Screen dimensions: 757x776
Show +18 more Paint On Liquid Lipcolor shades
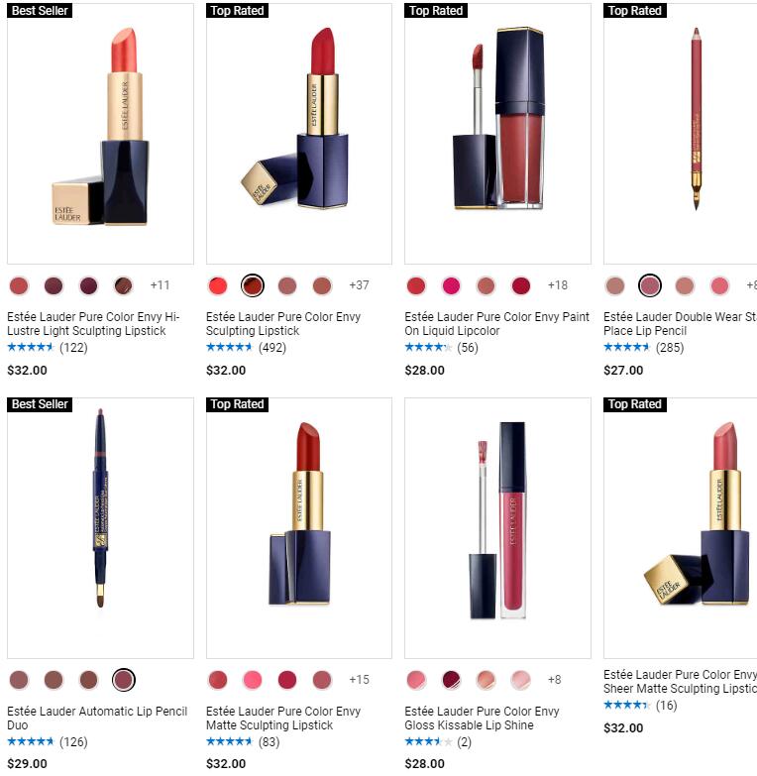(x=558, y=285)
